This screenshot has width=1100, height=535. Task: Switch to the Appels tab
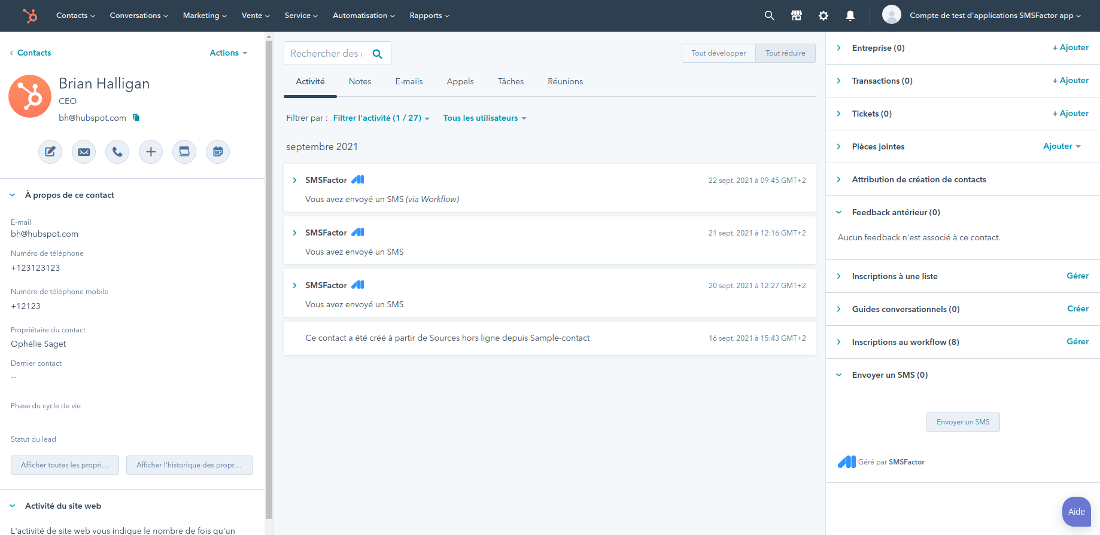[x=460, y=81]
